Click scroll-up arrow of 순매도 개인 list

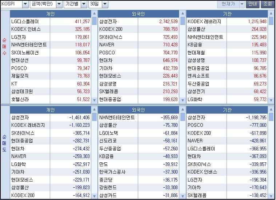94,109
